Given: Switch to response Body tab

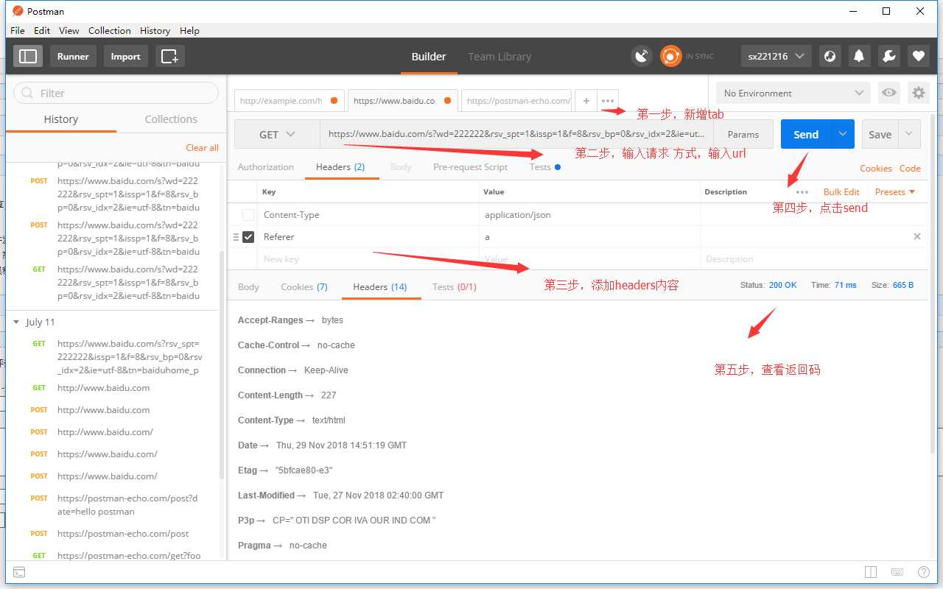Looking at the screenshot, I should click(248, 286).
